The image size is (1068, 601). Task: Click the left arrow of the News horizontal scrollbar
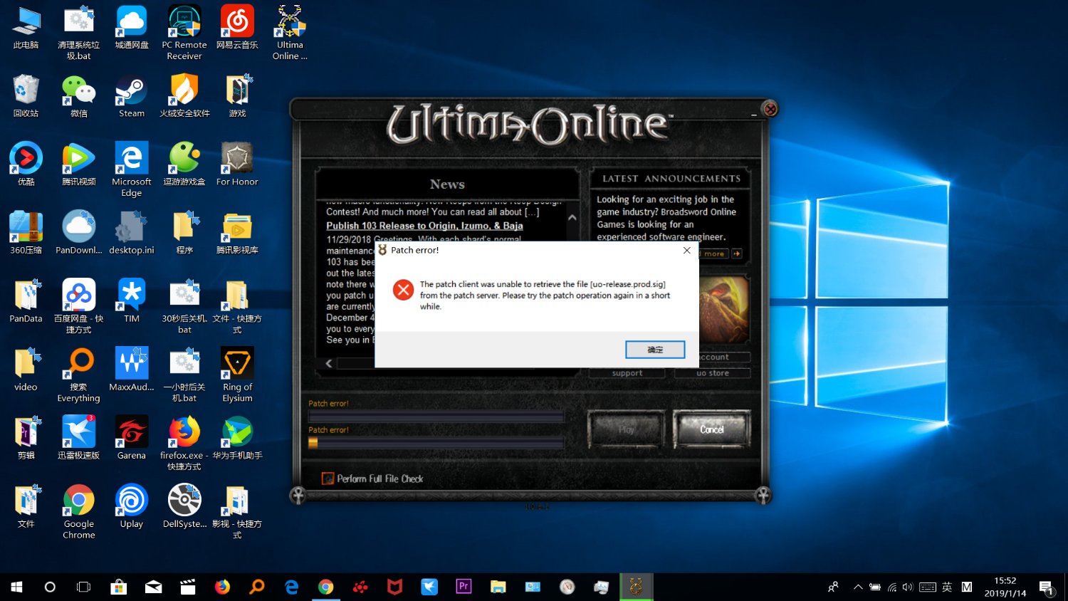point(328,363)
